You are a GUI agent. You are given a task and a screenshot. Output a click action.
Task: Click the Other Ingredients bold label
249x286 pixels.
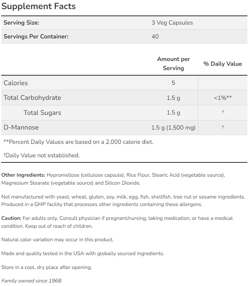(x=23, y=175)
